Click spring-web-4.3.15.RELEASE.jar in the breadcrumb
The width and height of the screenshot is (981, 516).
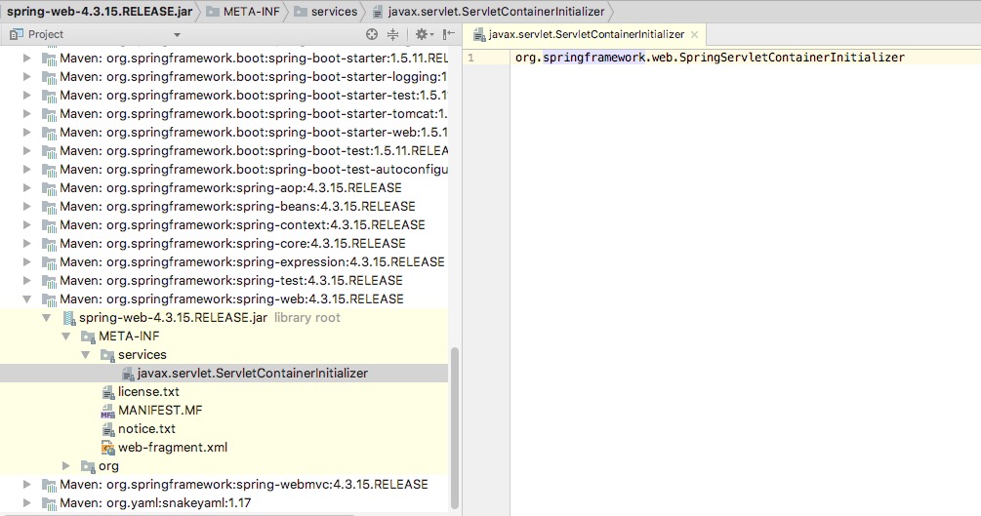pyautogui.click(x=100, y=12)
